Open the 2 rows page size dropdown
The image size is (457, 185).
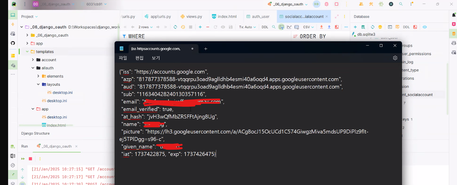pos(145,27)
